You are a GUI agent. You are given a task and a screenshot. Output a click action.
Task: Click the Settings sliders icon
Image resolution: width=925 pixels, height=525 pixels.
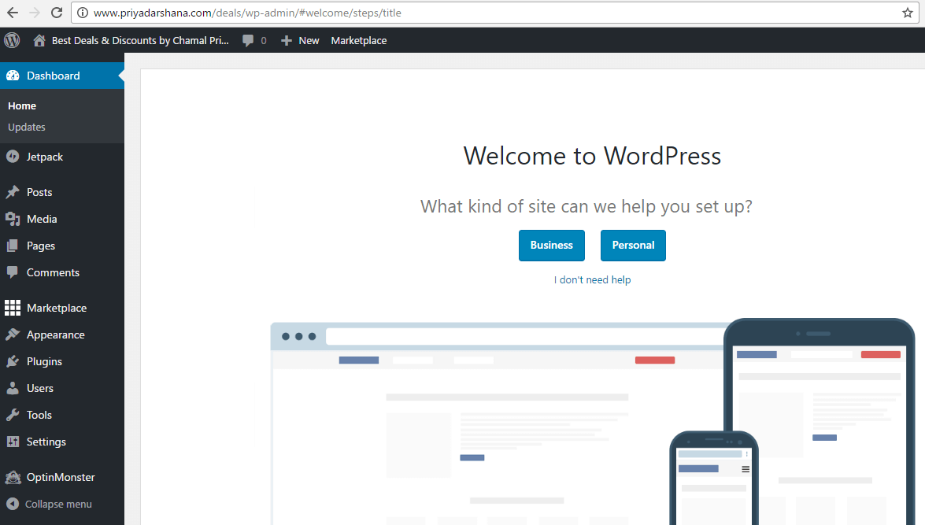tap(13, 442)
